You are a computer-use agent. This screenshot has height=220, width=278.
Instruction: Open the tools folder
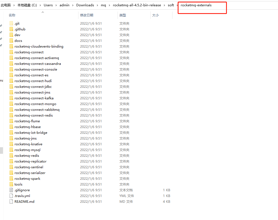pos(18,184)
